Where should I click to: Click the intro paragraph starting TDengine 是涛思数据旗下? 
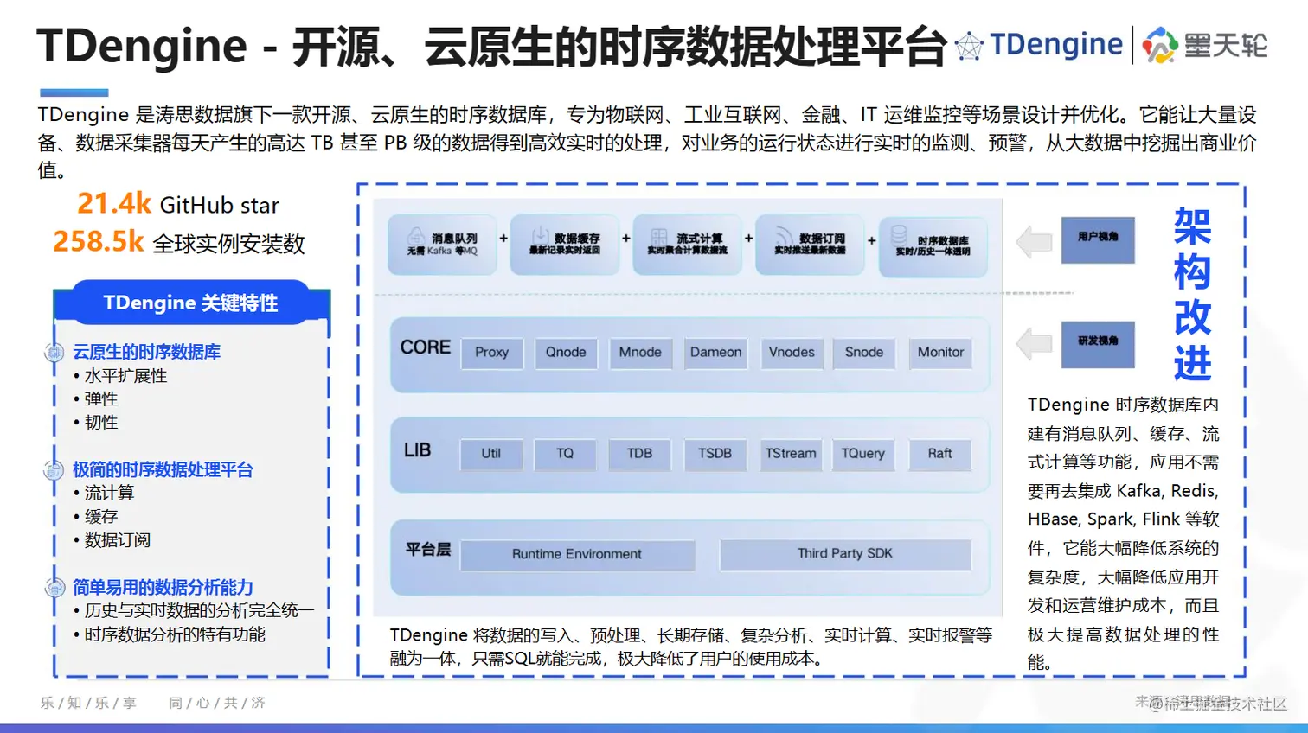coord(647,142)
